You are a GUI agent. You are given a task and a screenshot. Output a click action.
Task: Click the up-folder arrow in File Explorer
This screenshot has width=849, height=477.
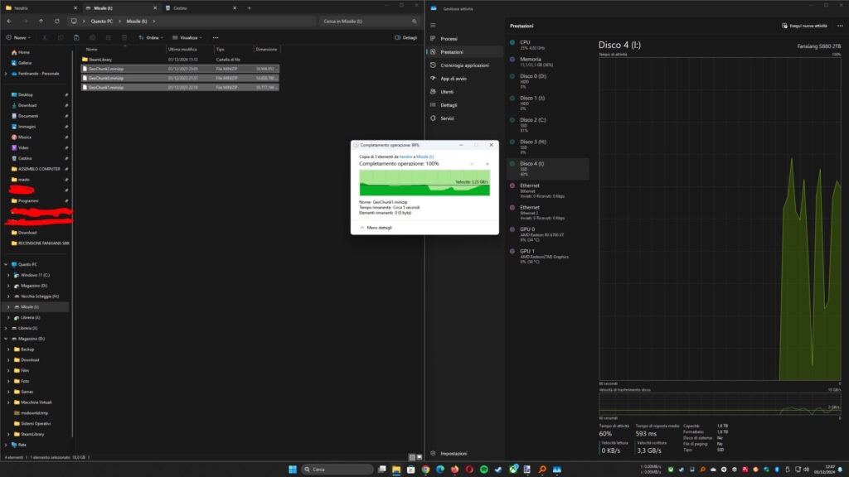point(41,21)
